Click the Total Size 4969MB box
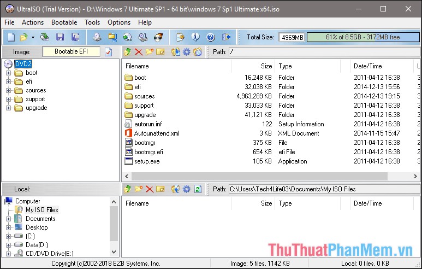Screen dimensions: 422x269 [x=292, y=37]
